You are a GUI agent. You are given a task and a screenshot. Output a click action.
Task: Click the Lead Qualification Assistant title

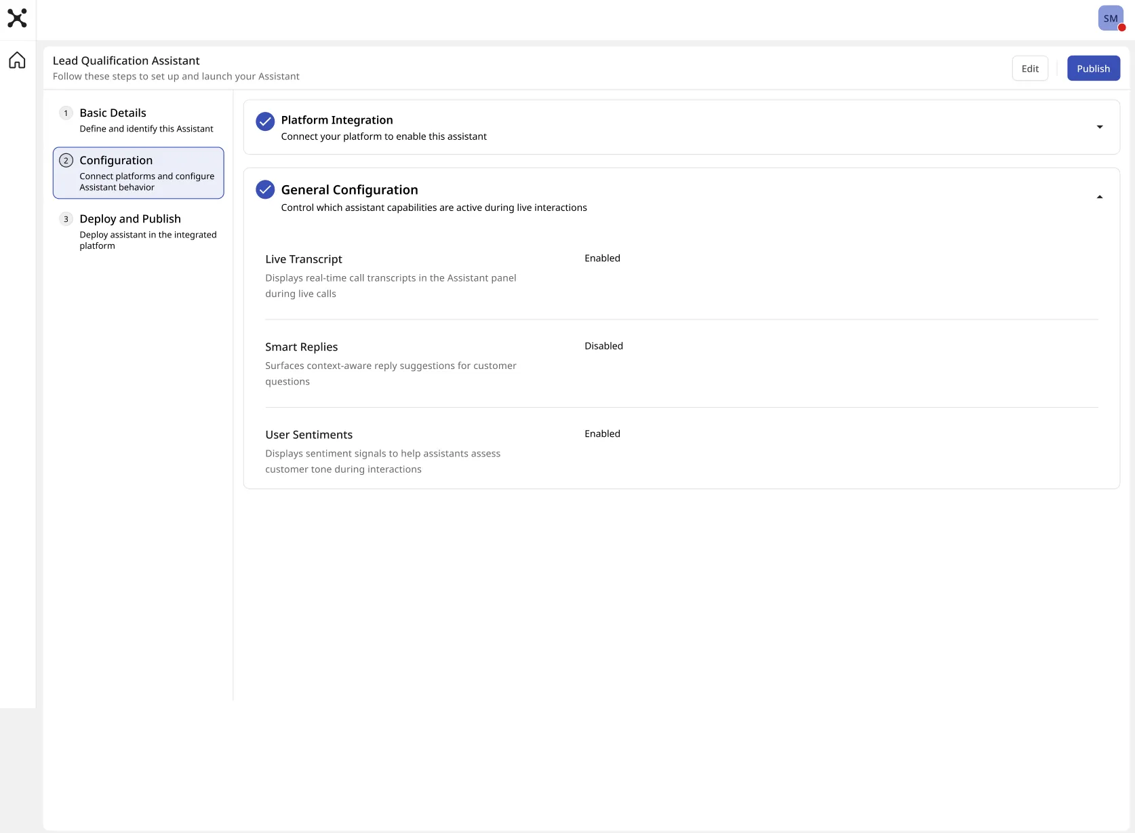(x=126, y=60)
